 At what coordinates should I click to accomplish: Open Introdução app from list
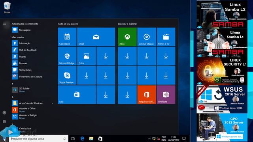(32, 43)
